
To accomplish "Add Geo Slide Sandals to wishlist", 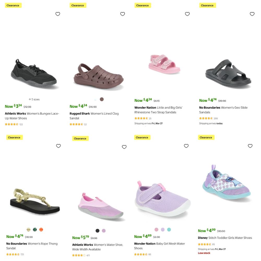I will 252,14.
